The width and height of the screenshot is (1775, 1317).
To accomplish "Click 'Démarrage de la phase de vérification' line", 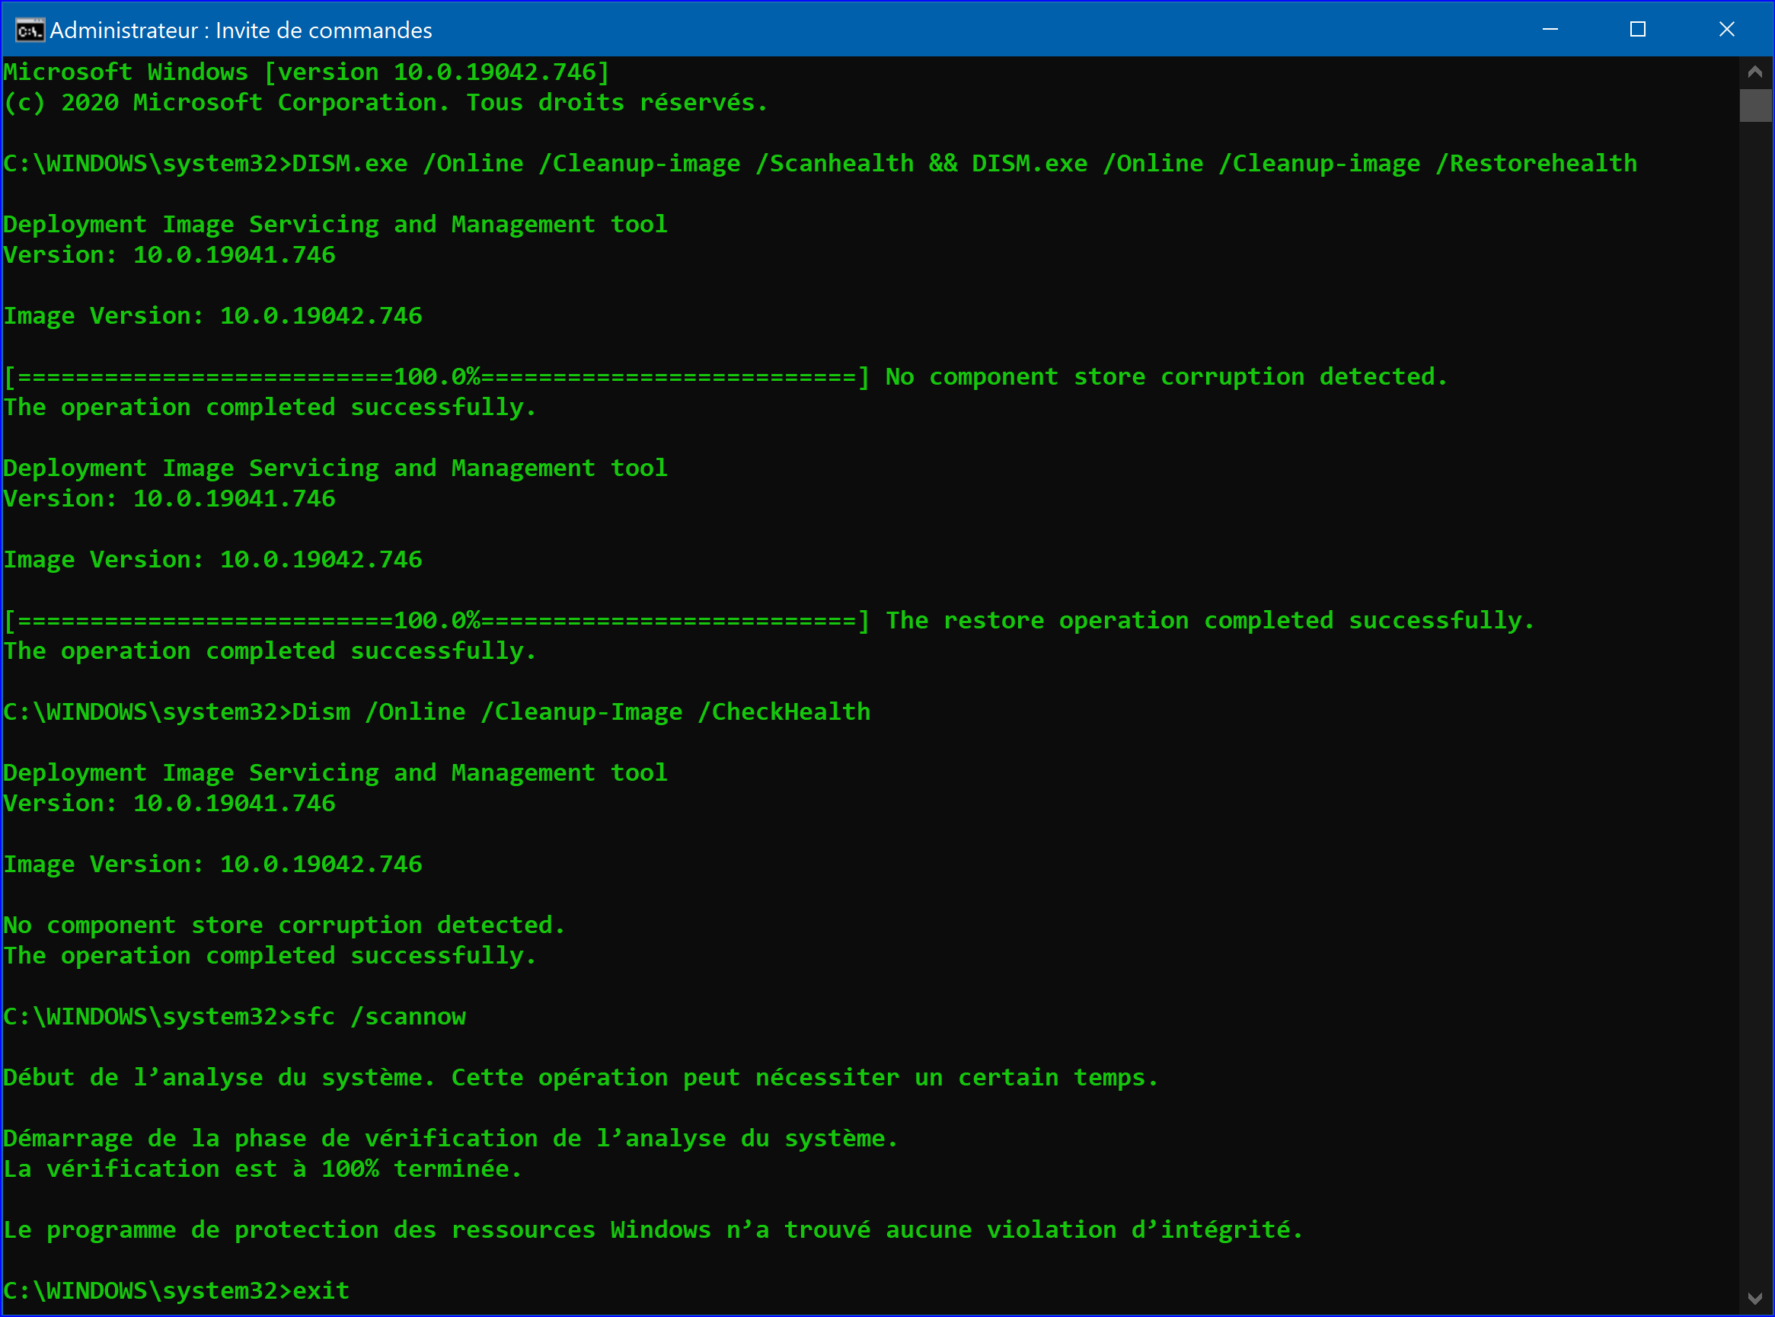I will (451, 1139).
